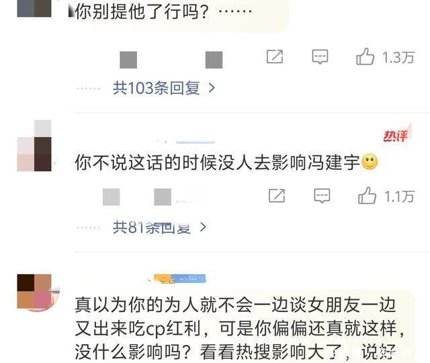Share the first comment via forward icon

[275, 56]
